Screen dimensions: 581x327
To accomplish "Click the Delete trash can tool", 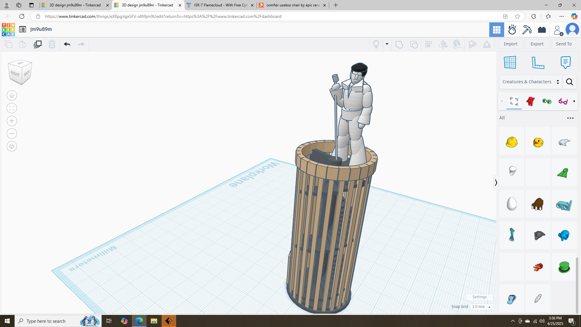I will coord(52,44).
